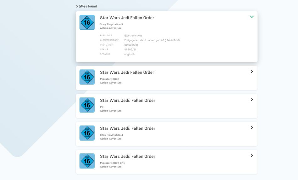Click the date value 02.03.2021
This screenshot has height=180, width=298.
(131, 45)
